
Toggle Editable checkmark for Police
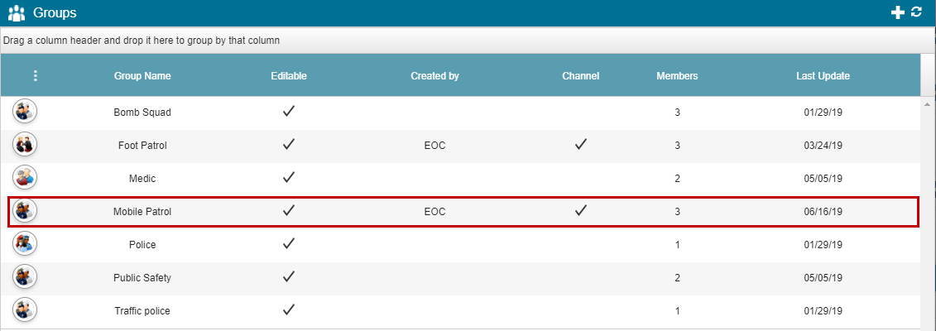point(289,243)
